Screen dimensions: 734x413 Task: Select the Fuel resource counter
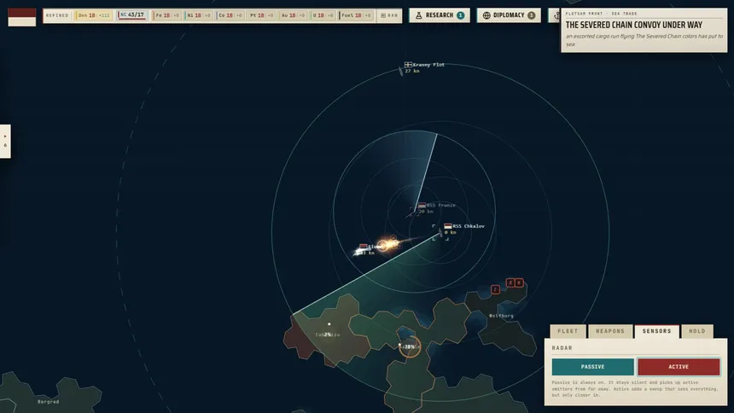click(x=355, y=15)
